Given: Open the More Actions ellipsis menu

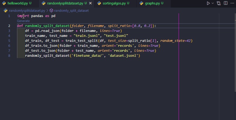Looking at the screenshot, I should (232, 3).
